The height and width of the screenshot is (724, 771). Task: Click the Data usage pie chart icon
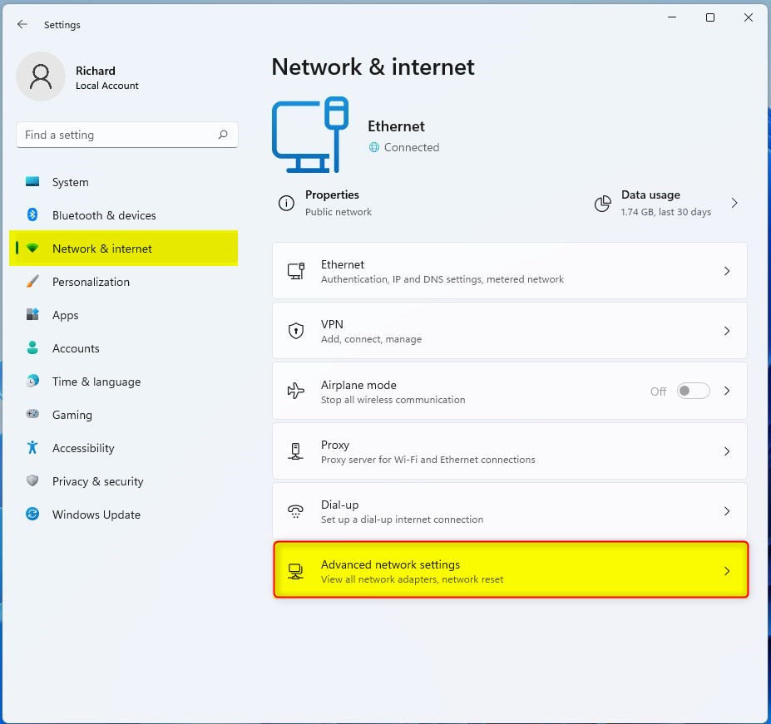tap(602, 203)
